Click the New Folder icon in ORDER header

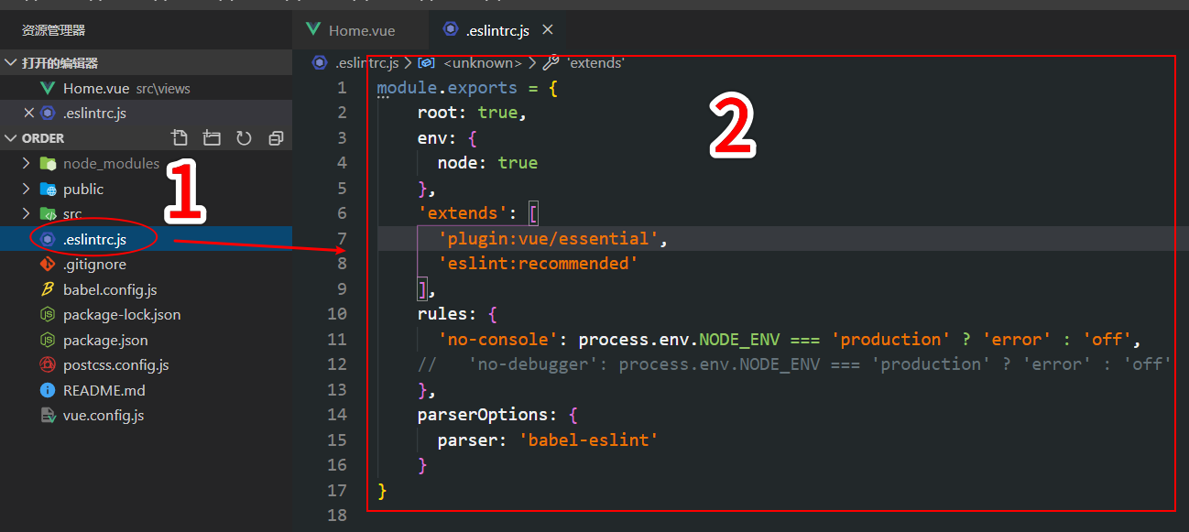coord(212,138)
